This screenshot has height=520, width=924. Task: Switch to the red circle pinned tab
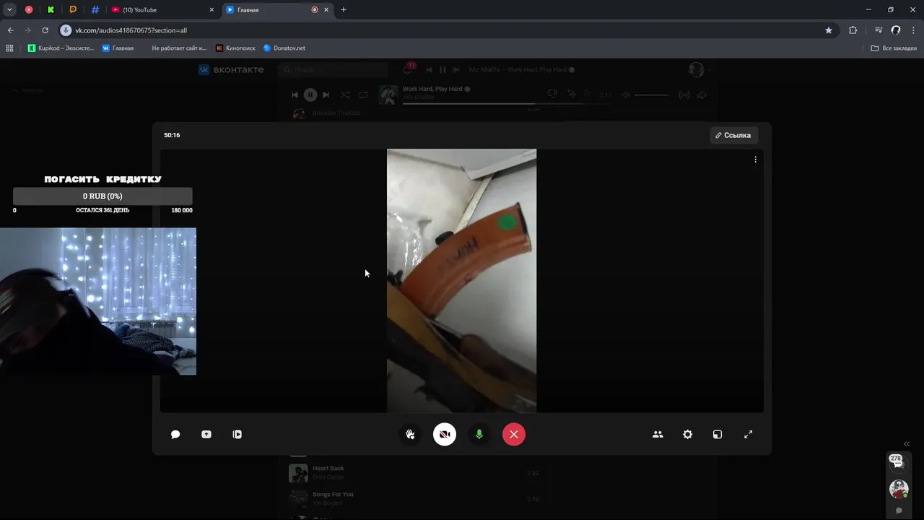(x=29, y=9)
